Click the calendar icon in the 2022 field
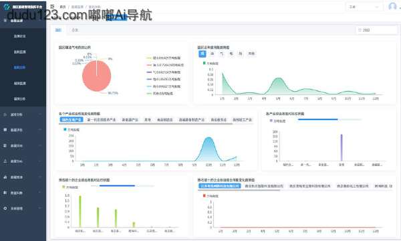Image resolution: width=401 pixels, height=241 pixels. pyautogui.click(x=360, y=30)
